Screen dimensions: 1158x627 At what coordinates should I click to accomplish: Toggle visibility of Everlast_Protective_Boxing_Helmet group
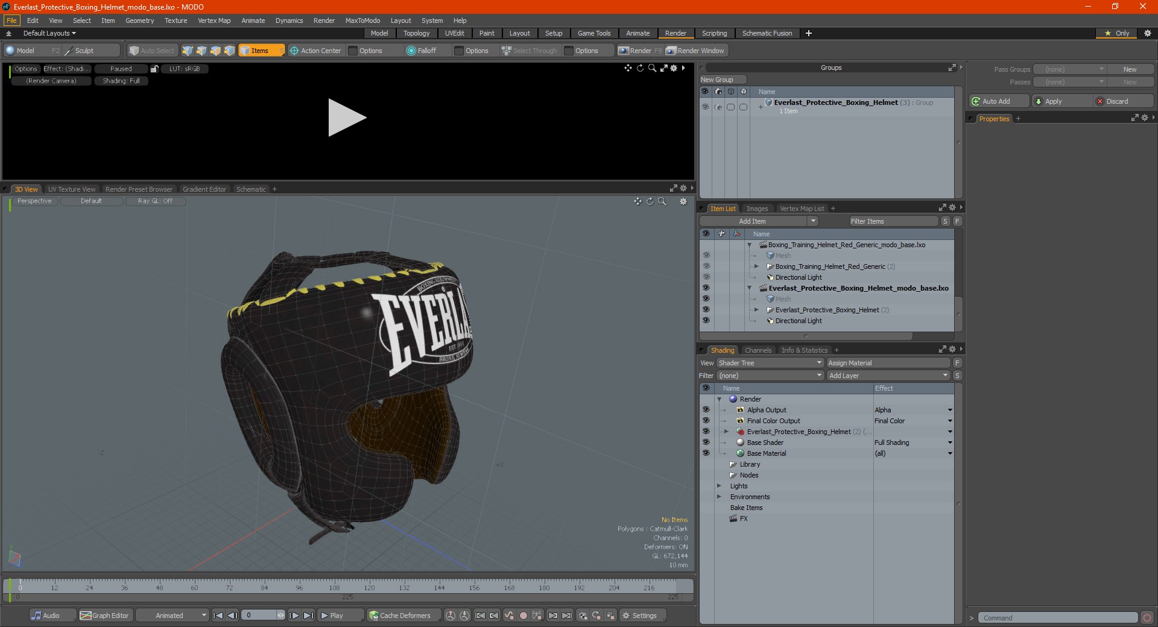tap(705, 107)
